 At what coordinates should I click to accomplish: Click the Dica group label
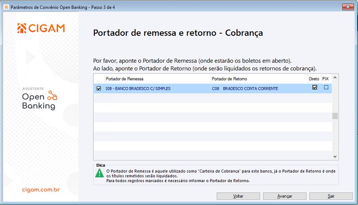point(101,165)
